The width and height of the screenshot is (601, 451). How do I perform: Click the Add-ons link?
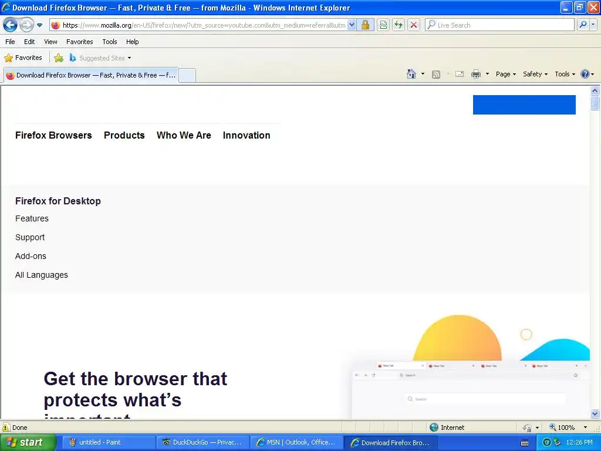click(x=31, y=256)
